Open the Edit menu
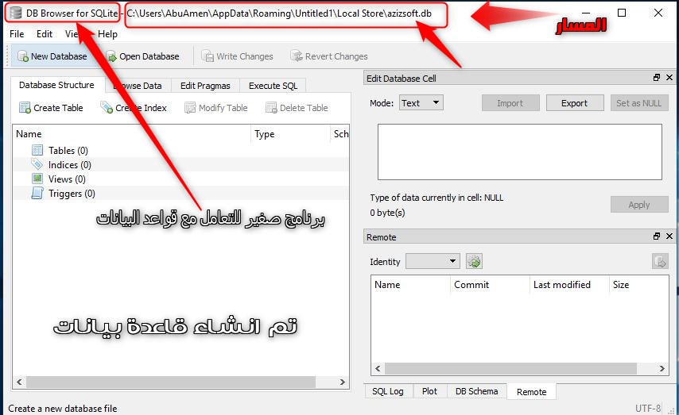Screen dimensions: 679x415 coord(45,34)
